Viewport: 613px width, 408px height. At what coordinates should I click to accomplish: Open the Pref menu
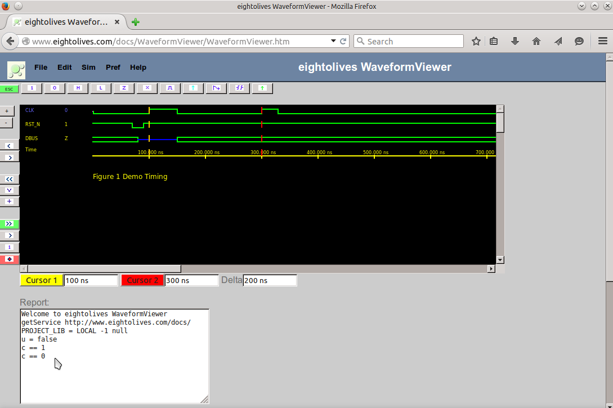click(113, 67)
